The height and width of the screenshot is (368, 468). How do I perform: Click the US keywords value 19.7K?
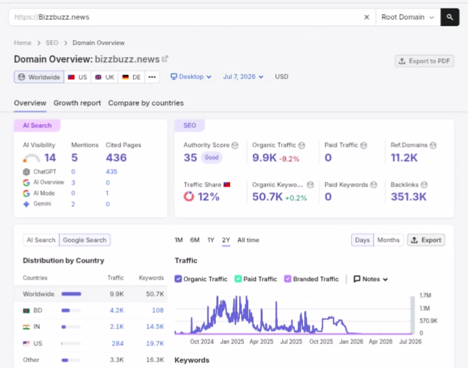pyautogui.click(x=155, y=343)
